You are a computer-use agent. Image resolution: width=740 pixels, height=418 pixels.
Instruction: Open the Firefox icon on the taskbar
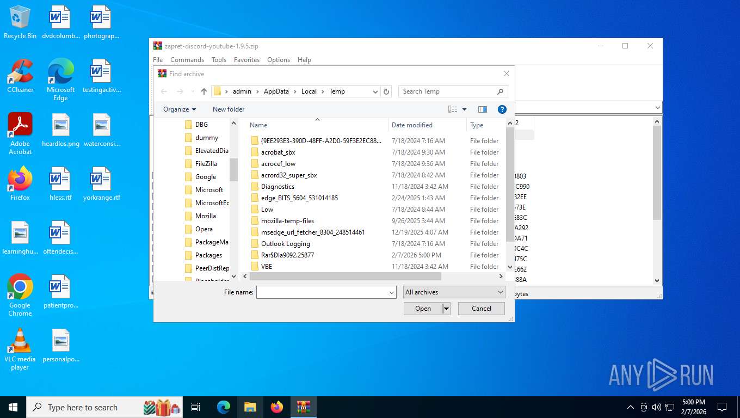tap(277, 407)
